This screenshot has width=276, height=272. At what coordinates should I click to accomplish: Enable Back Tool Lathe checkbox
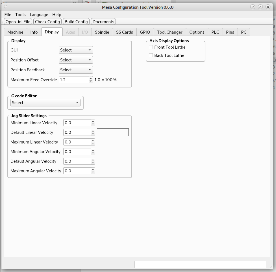point(151,55)
